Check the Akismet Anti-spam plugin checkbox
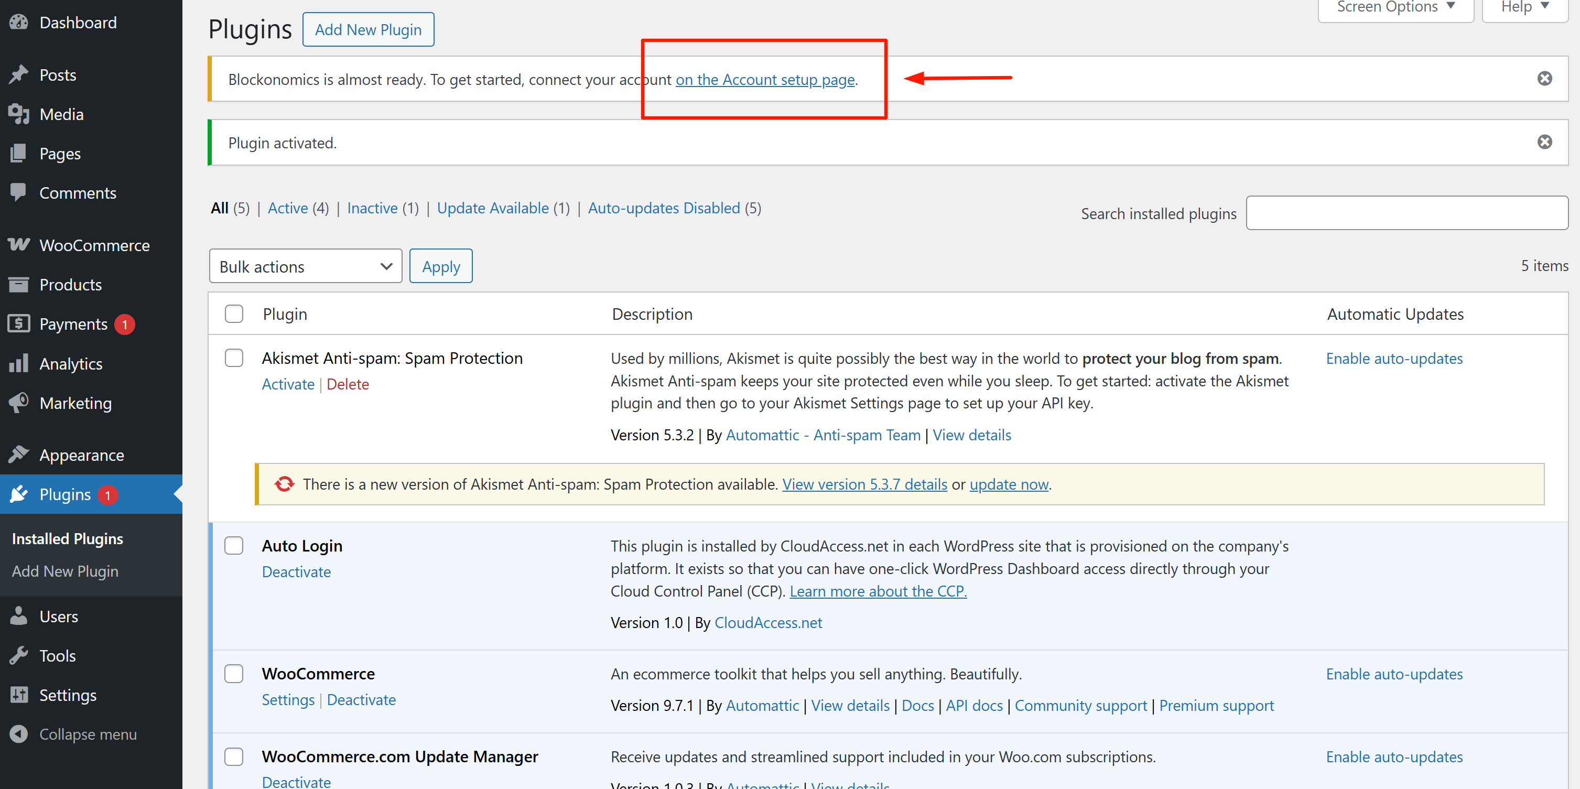 [x=234, y=358]
